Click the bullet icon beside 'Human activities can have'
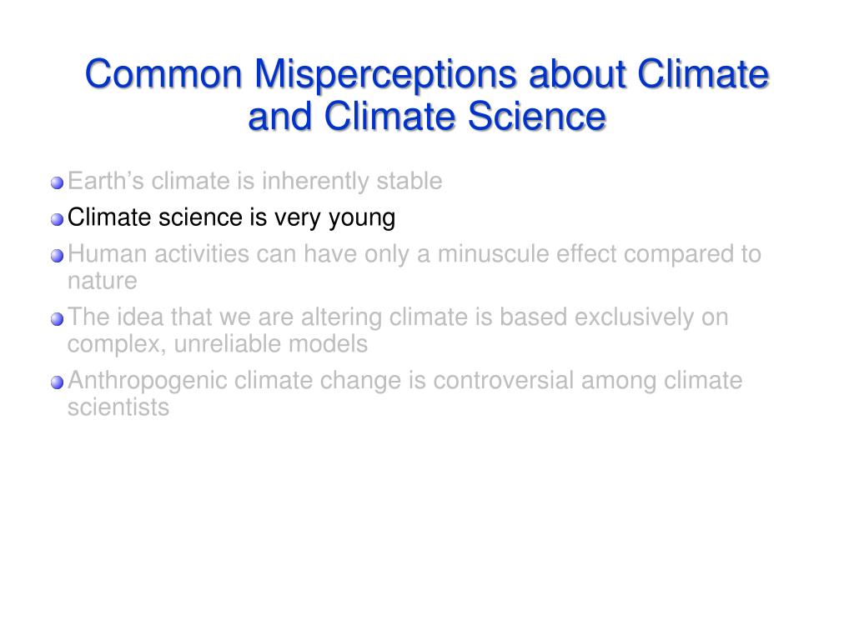The width and height of the screenshot is (854, 640). click(x=58, y=256)
